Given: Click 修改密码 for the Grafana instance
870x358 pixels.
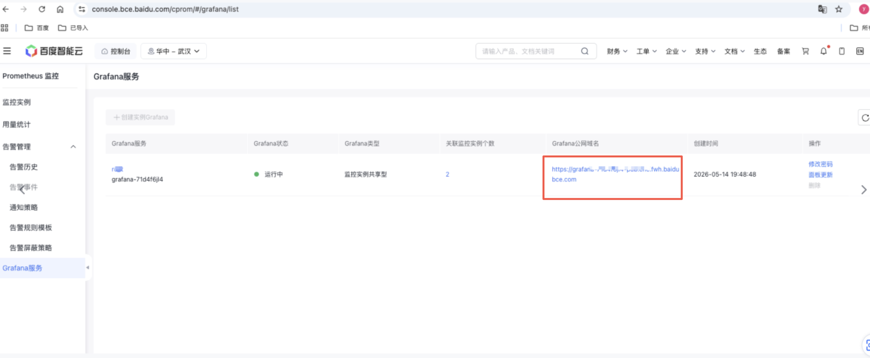Looking at the screenshot, I should pyautogui.click(x=820, y=164).
